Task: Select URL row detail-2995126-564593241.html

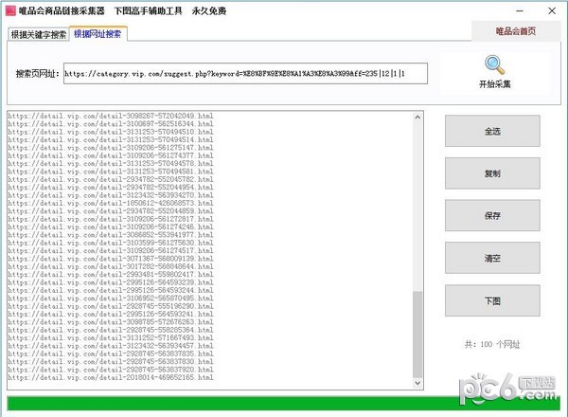Action: pyautogui.click(x=111, y=314)
